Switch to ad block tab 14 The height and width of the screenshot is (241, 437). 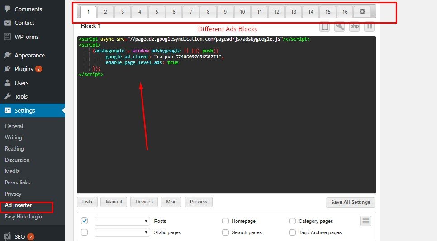pyautogui.click(x=311, y=12)
